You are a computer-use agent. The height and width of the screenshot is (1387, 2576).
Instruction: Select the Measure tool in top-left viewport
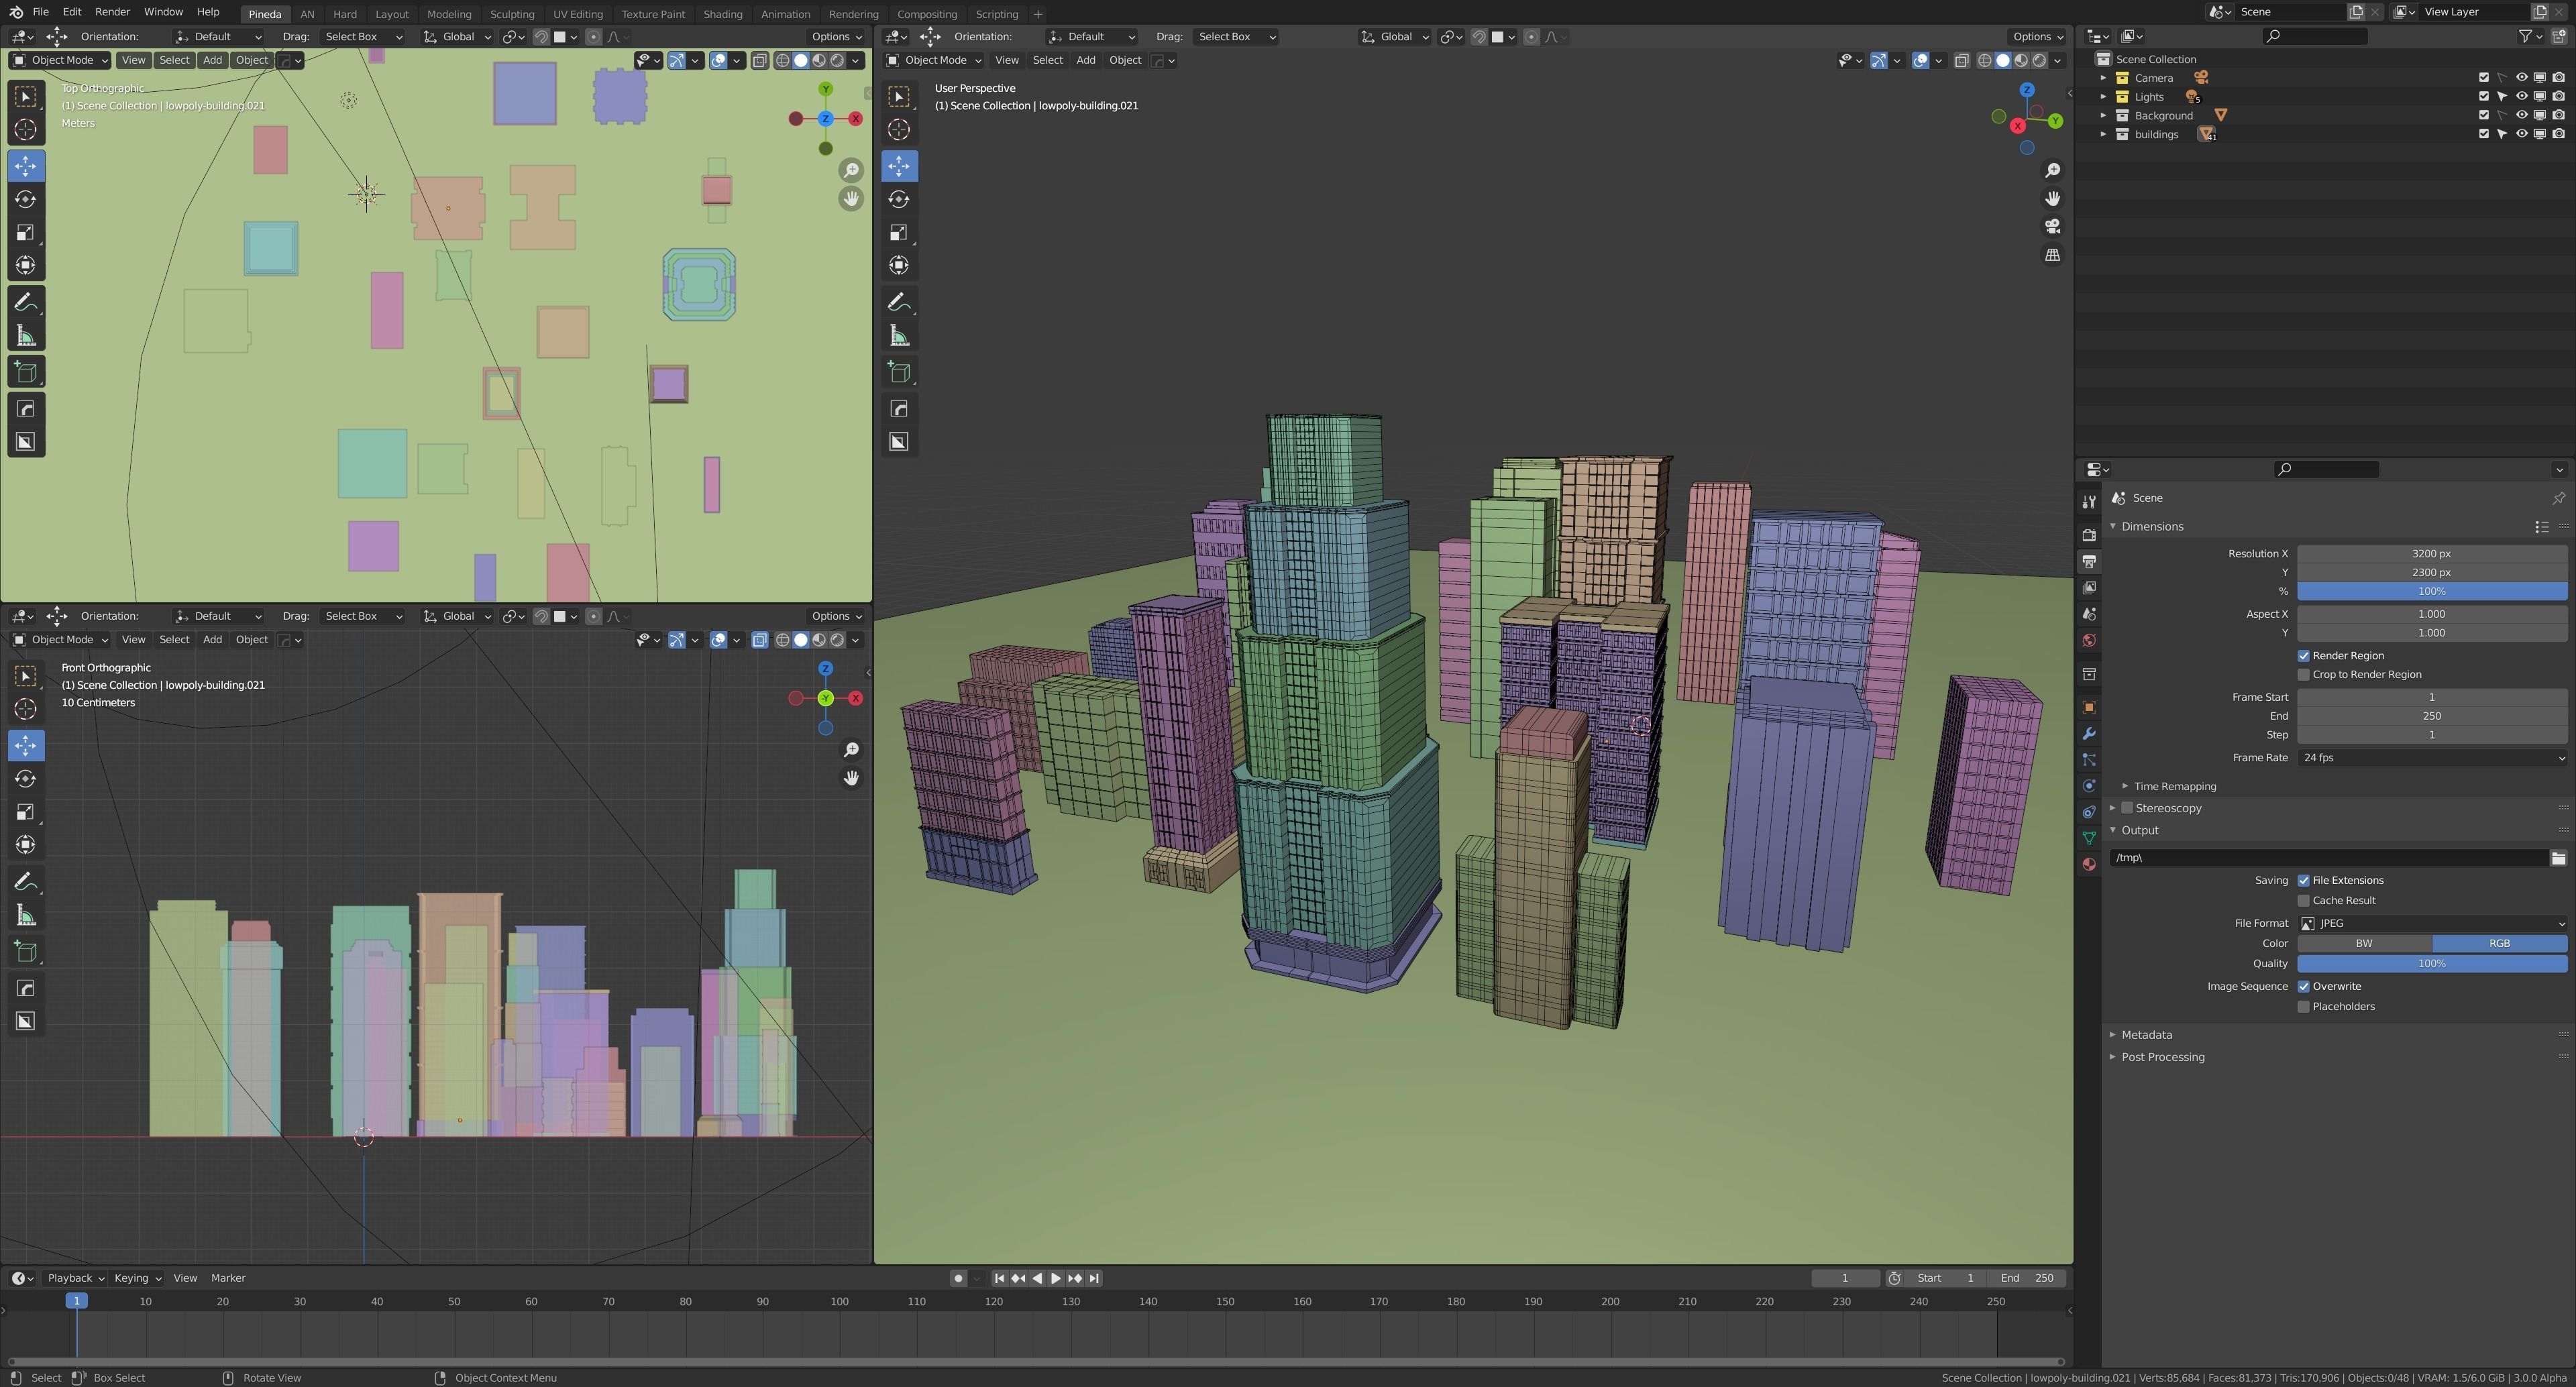(x=26, y=336)
